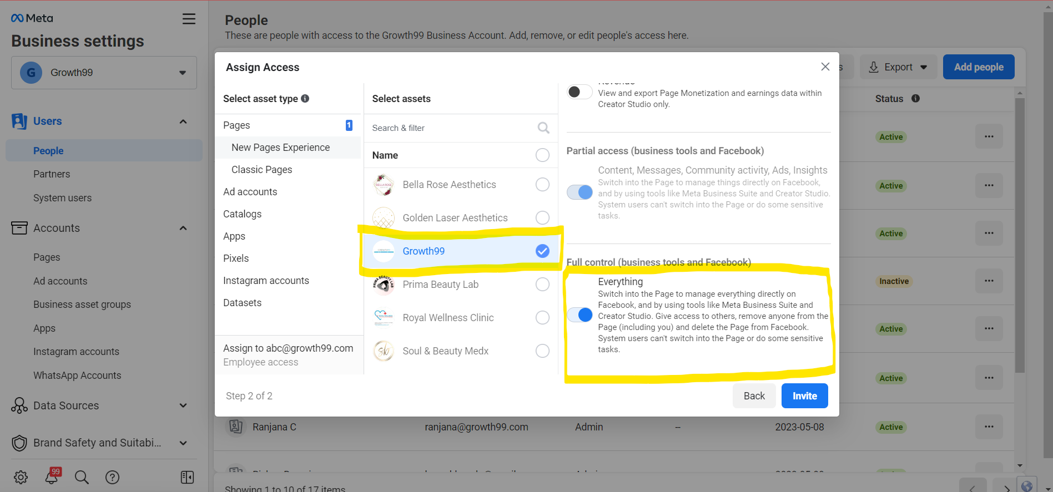Image resolution: width=1053 pixels, height=492 pixels.
Task: Select Ad accounts asset type
Action: [x=288, y=192]
